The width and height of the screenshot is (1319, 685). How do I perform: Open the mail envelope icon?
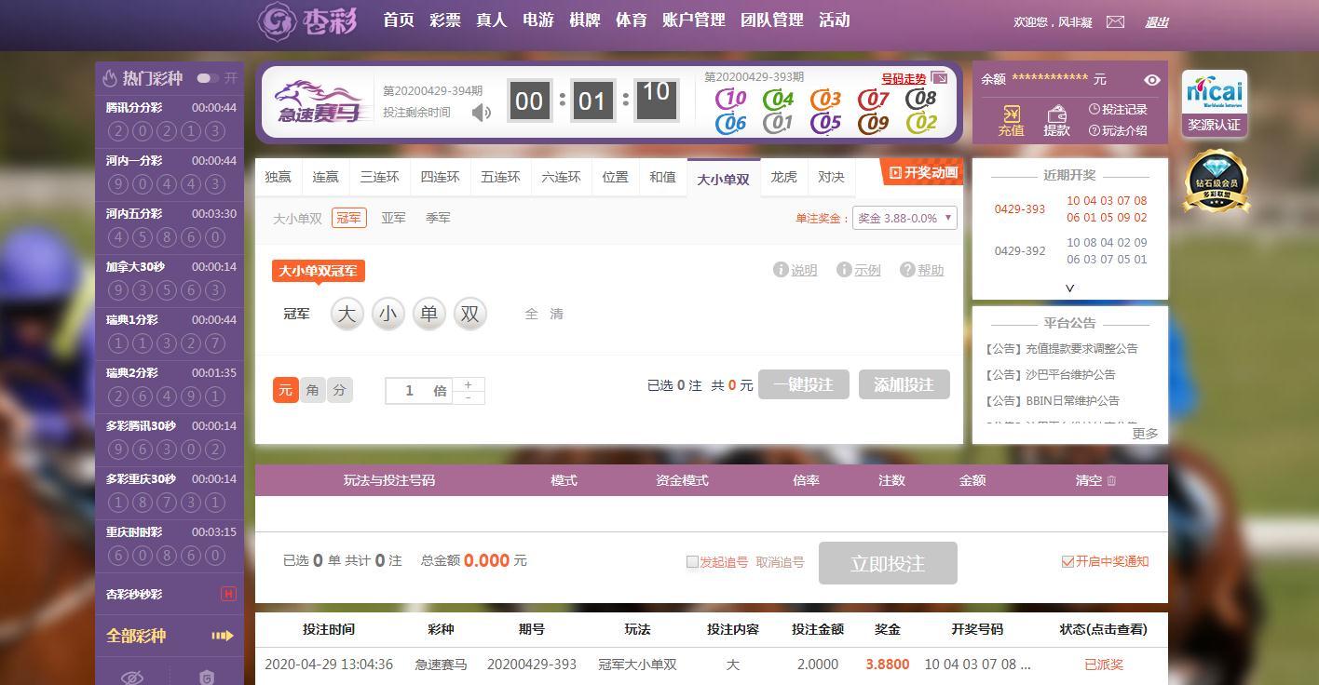(1115, 21)
